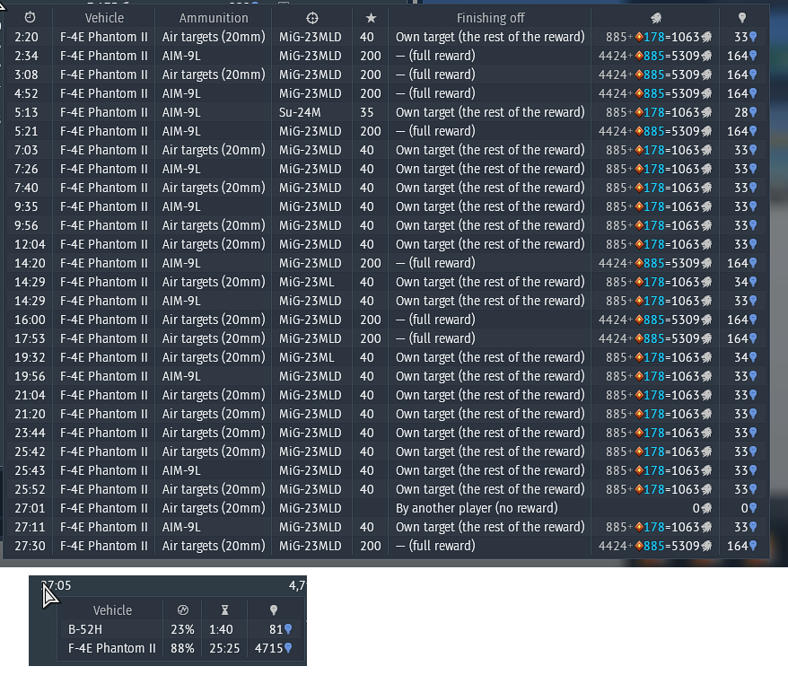Click the 4:52 timestamp
The image size is (788, 675).
pyautogui.click(x=26, y=93)
